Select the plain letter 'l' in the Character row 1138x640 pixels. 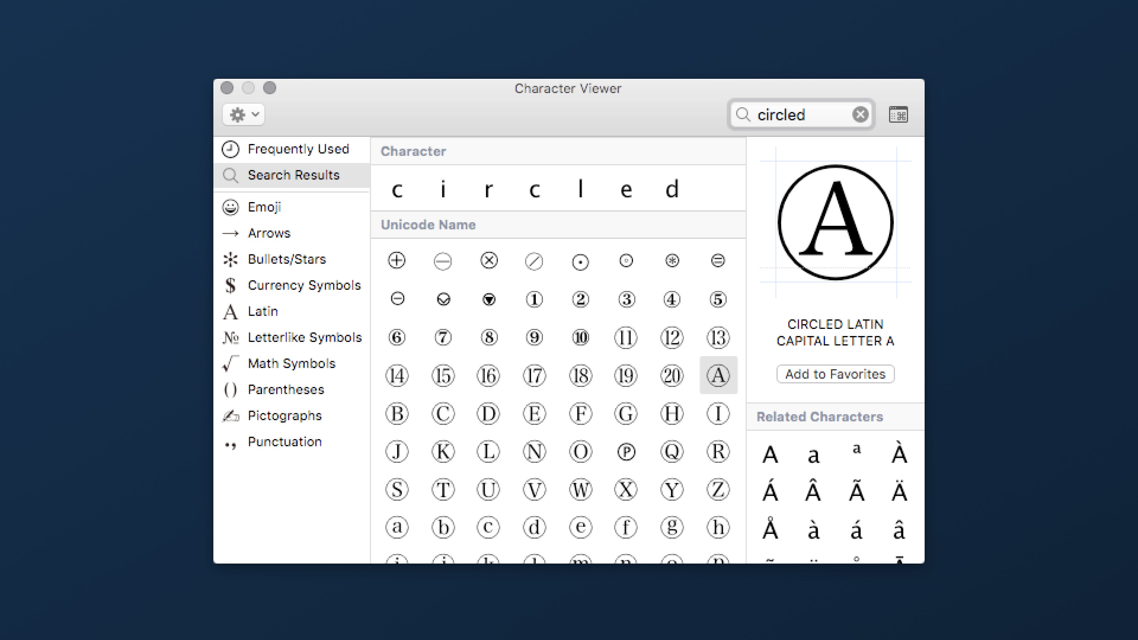[580, 189]
